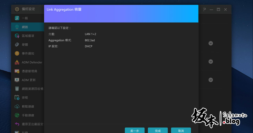Select 還原至出廠設定 sidebar label

(x=33, y=124)
